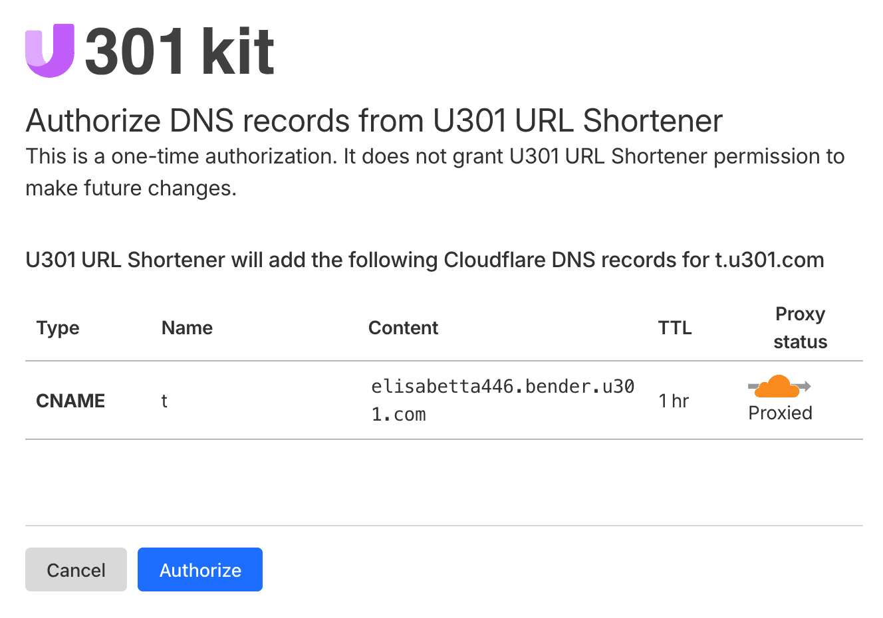Click the Cancel button
The width and height of the screenshot is (883, 618).
point(76,569)
